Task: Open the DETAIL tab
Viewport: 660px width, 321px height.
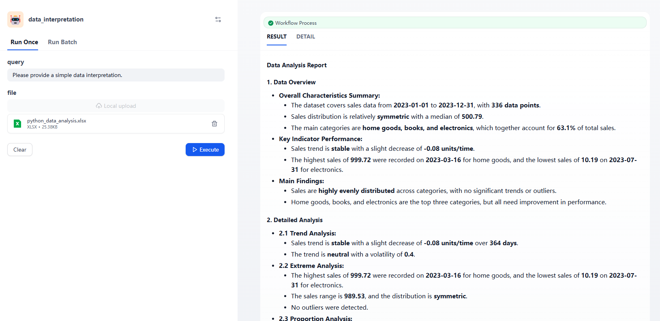Action: [x=305, y=36]
